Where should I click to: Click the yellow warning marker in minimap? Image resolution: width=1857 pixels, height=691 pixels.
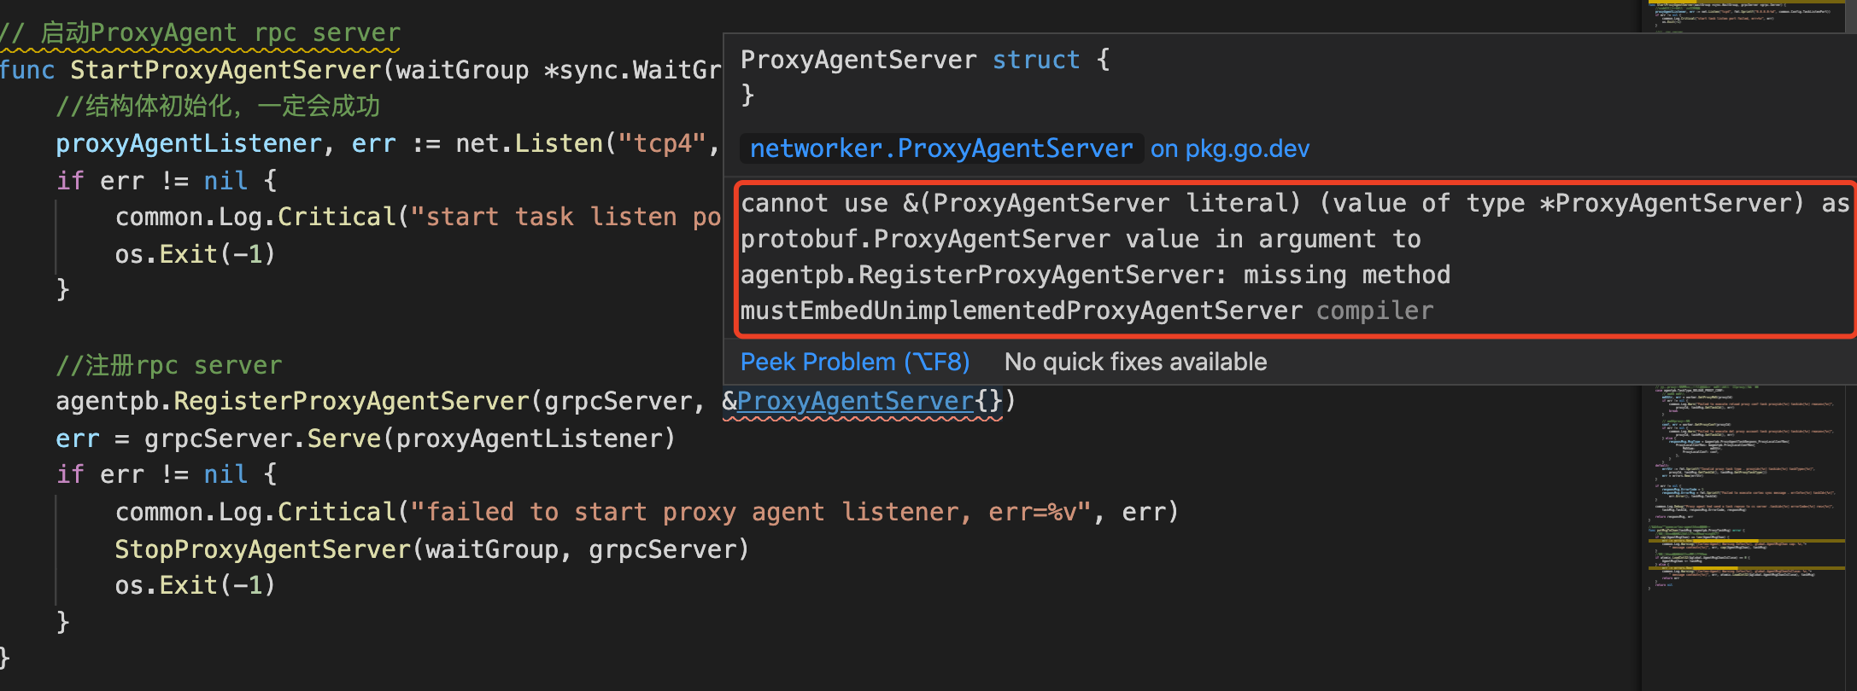1748,541
